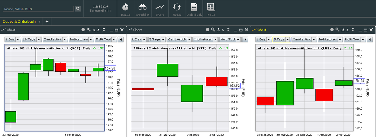Viewport: 376px width, 137px height.
Task: Open the 1 Day dropdown in LUS chart
Action: [263, 39]
